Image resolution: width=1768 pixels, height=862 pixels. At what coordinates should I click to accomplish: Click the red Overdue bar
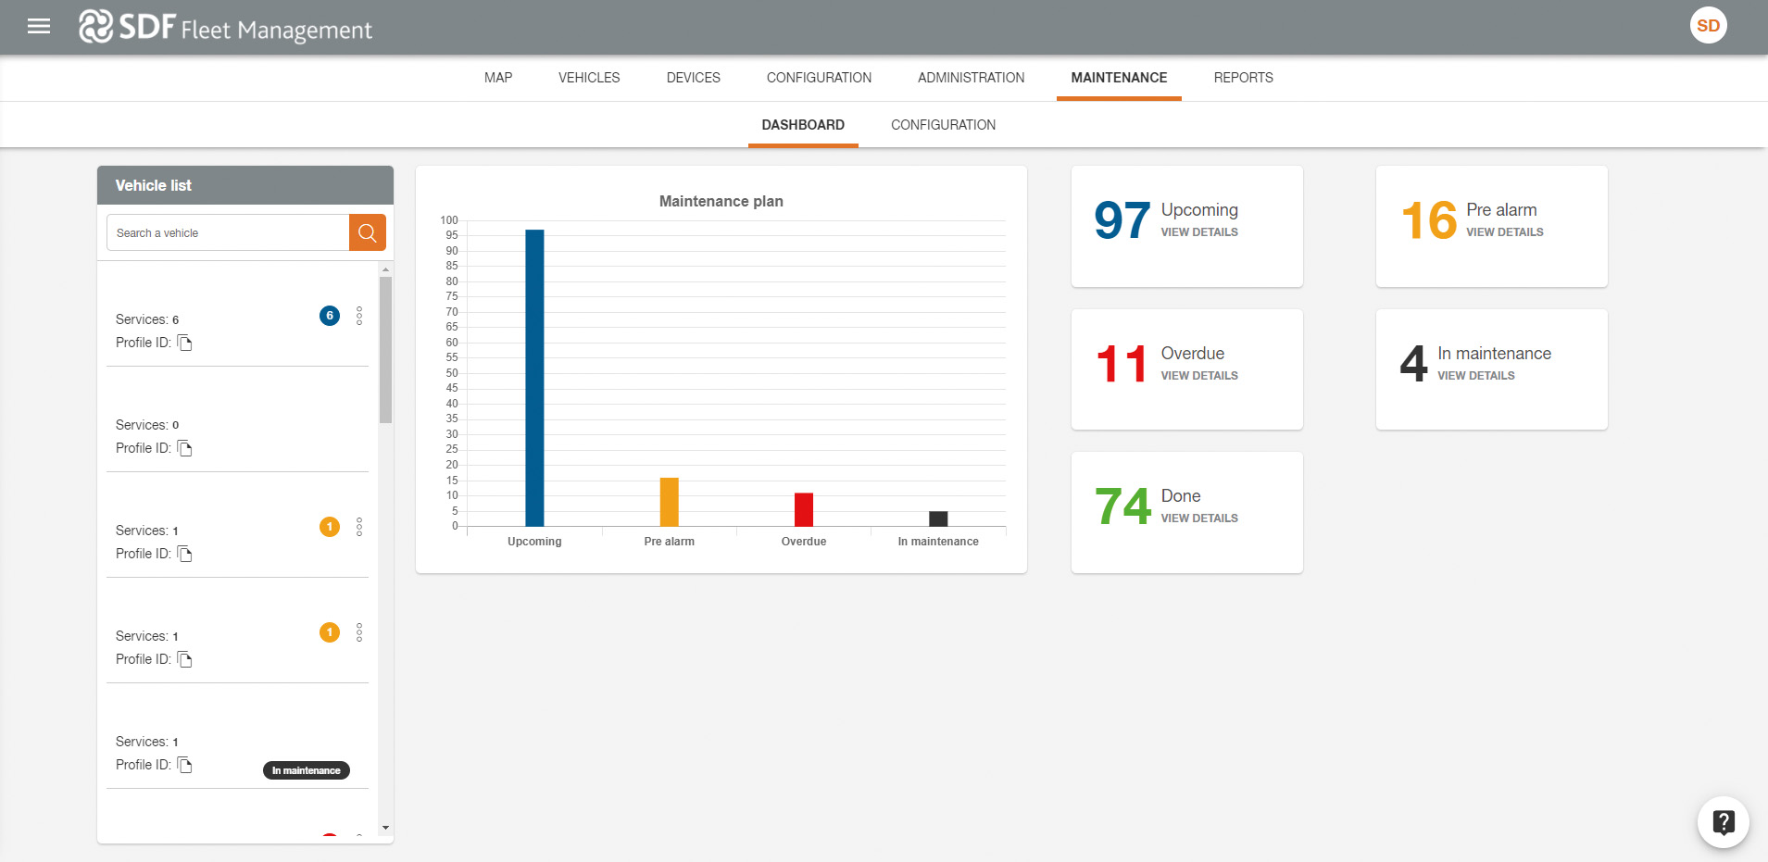[x=804, y=509]
